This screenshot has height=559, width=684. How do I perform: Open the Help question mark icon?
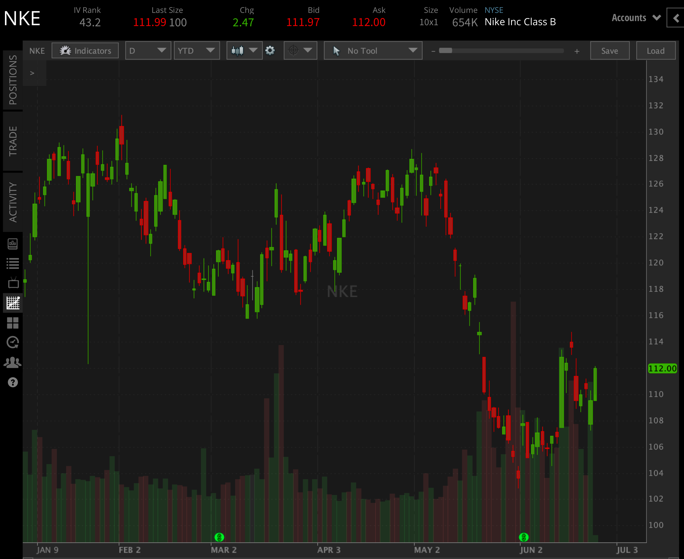tap(13, 383)
